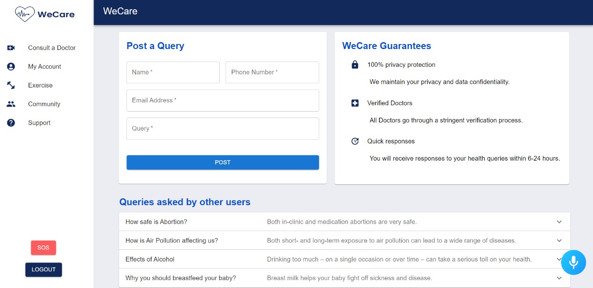
Task: Click the Drinking too much answer text
Action: tap(399, 259)
